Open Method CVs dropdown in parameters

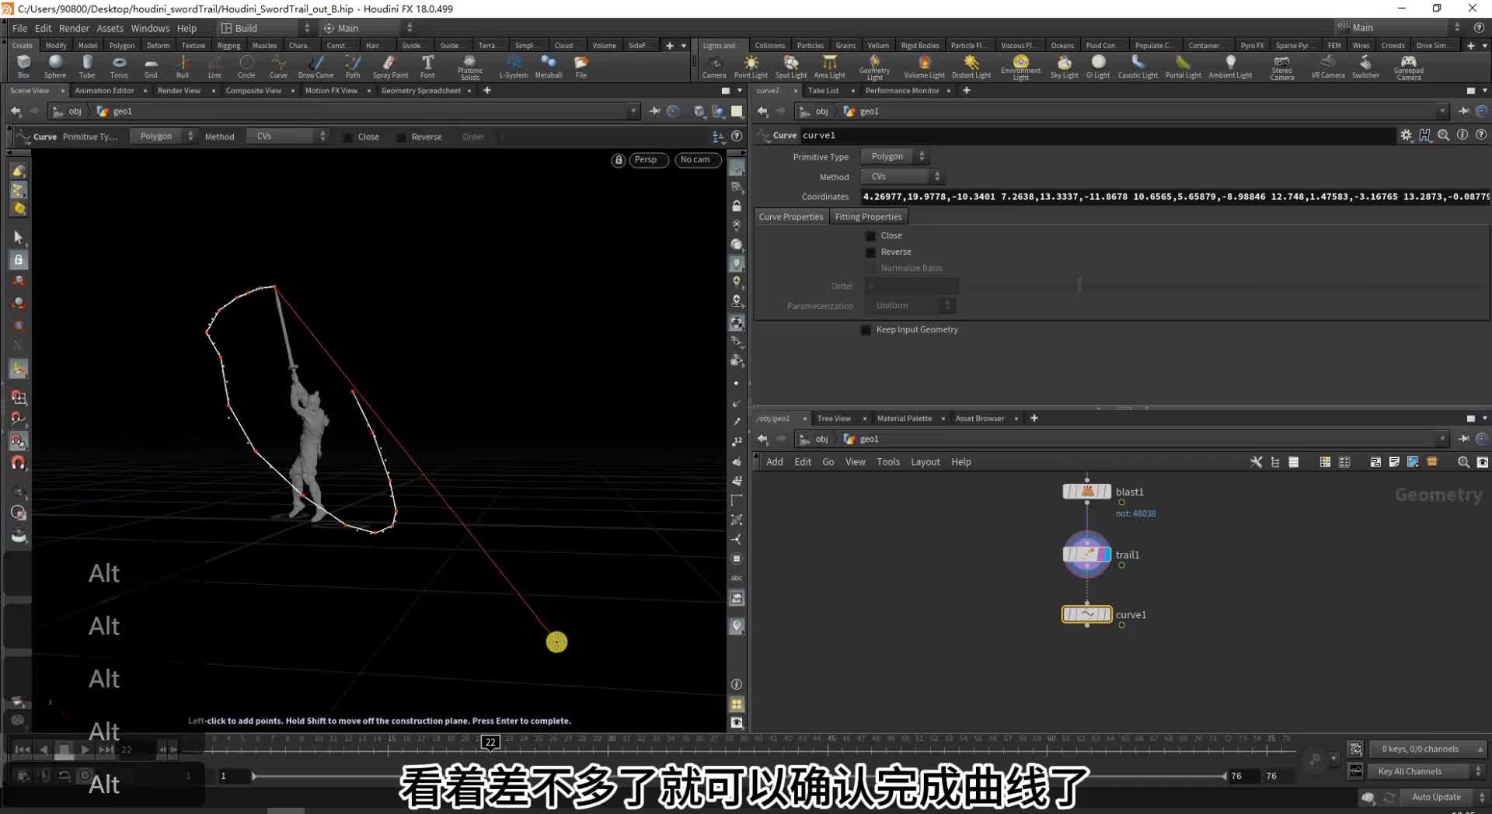(x=901, y=176)
